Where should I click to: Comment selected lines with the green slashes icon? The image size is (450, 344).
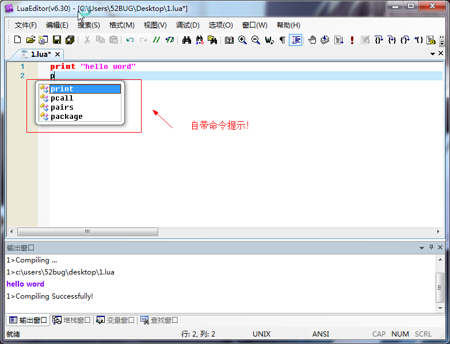tap(157, 40)
